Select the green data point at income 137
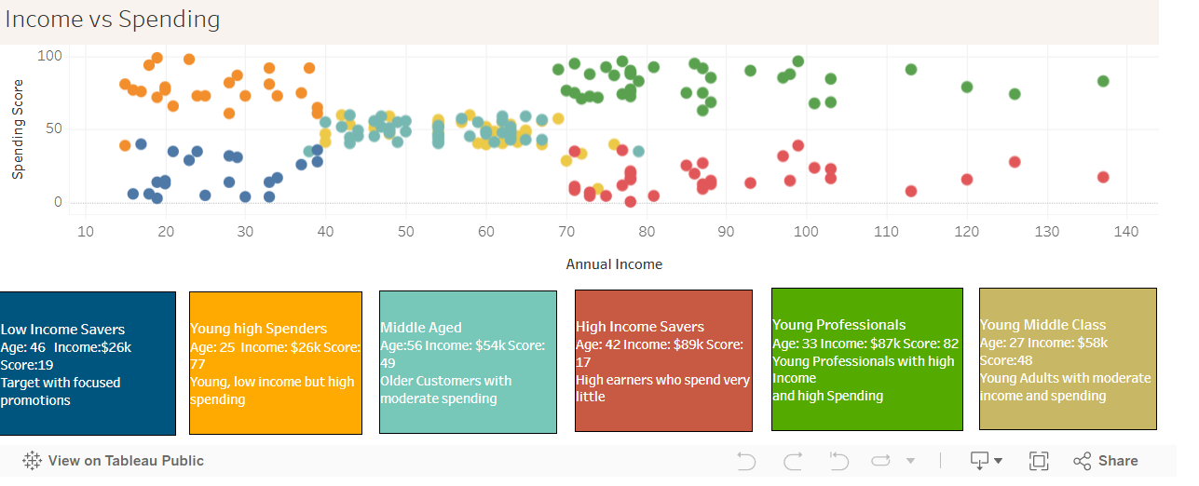This screenshot has width=1199, height=486. pyautogui.click(x=1103, y=81)
